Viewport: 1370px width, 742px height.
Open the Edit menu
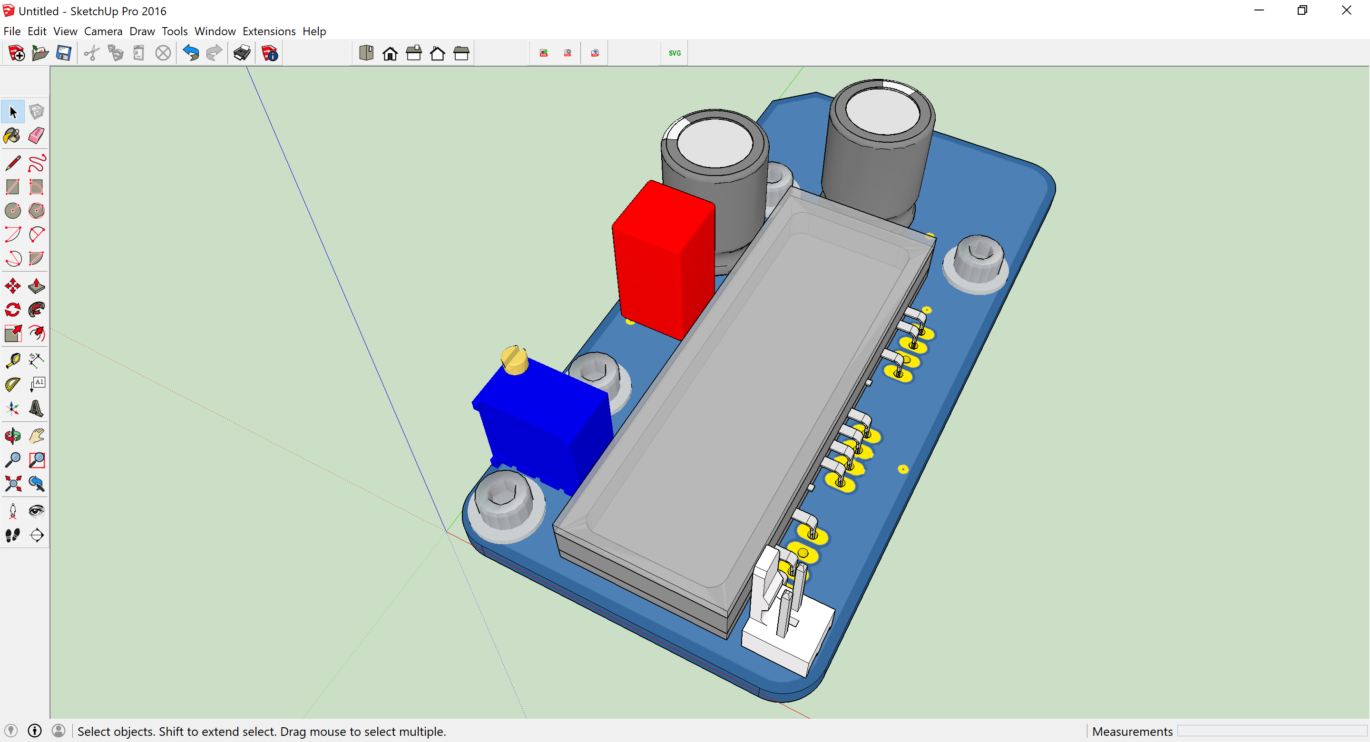click(x=37, y=31)
